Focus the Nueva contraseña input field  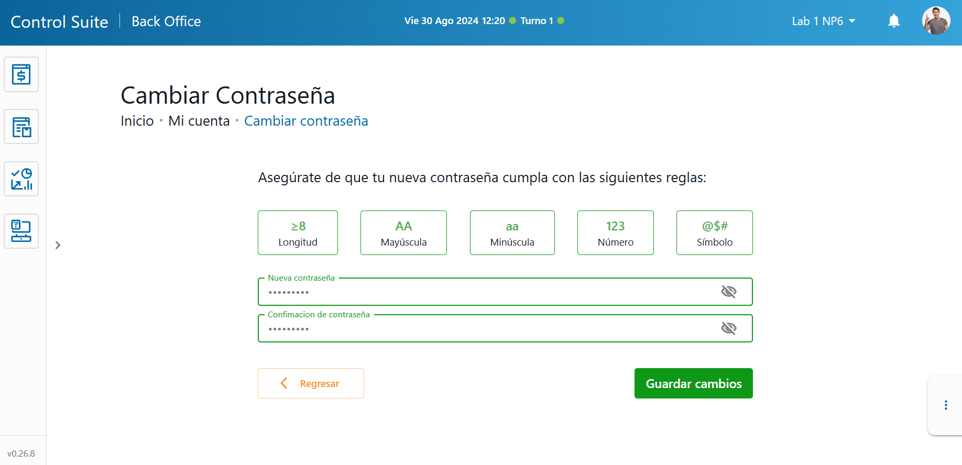(x=487, y=292)
